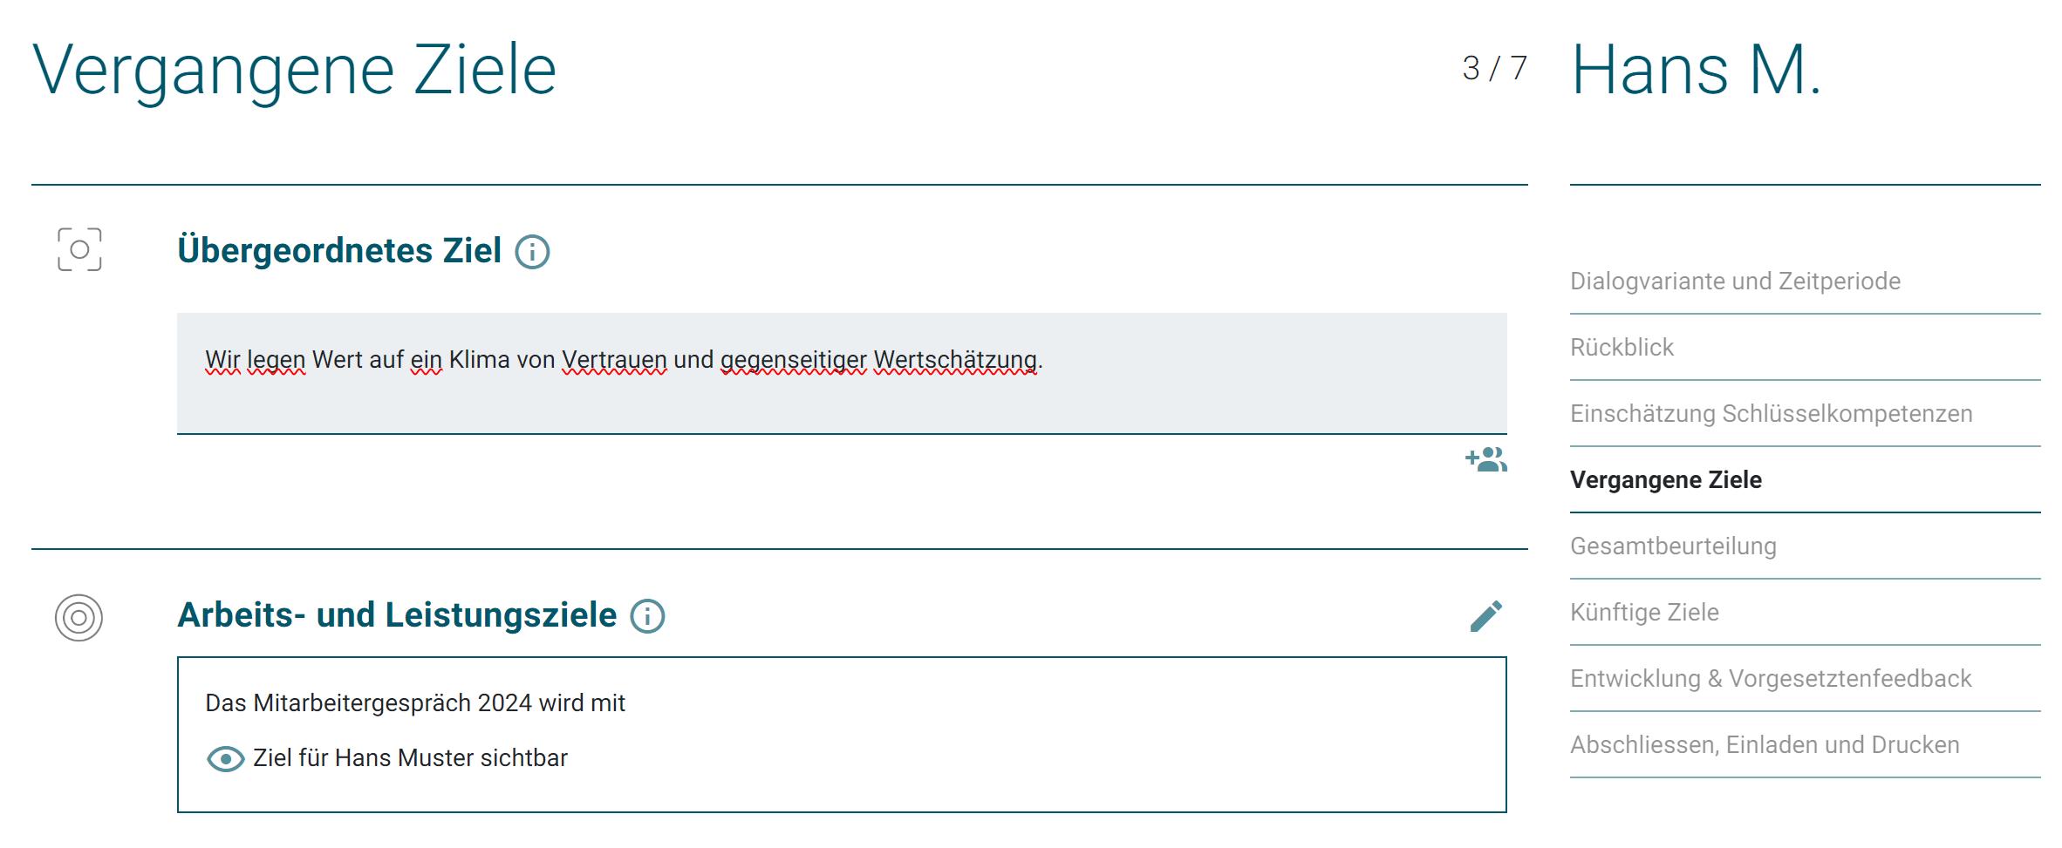
Task: Click into the Übergeordnetes Ziel text field
Action: click(841, 373)
